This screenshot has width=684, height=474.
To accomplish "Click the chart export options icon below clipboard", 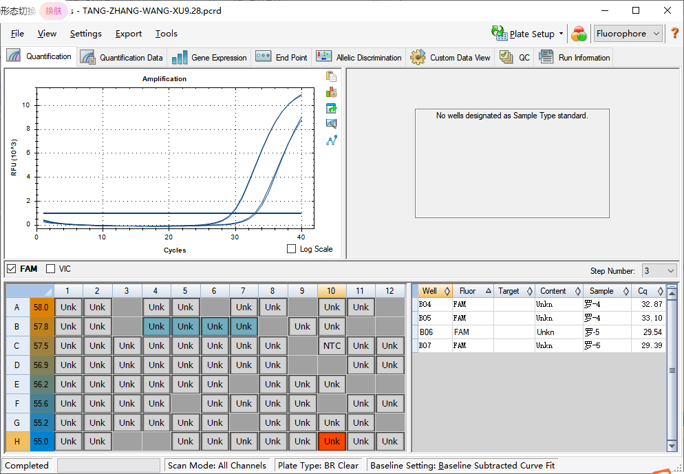I will click(331, 92).
